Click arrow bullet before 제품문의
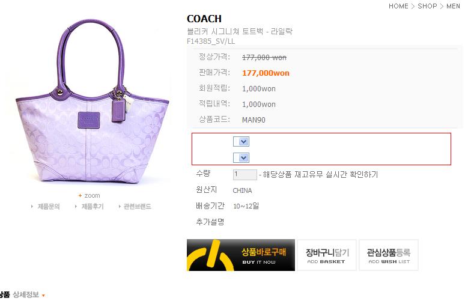Image resolution: width=468 pixels, height=301 pixels. click(x=32, y=206)
